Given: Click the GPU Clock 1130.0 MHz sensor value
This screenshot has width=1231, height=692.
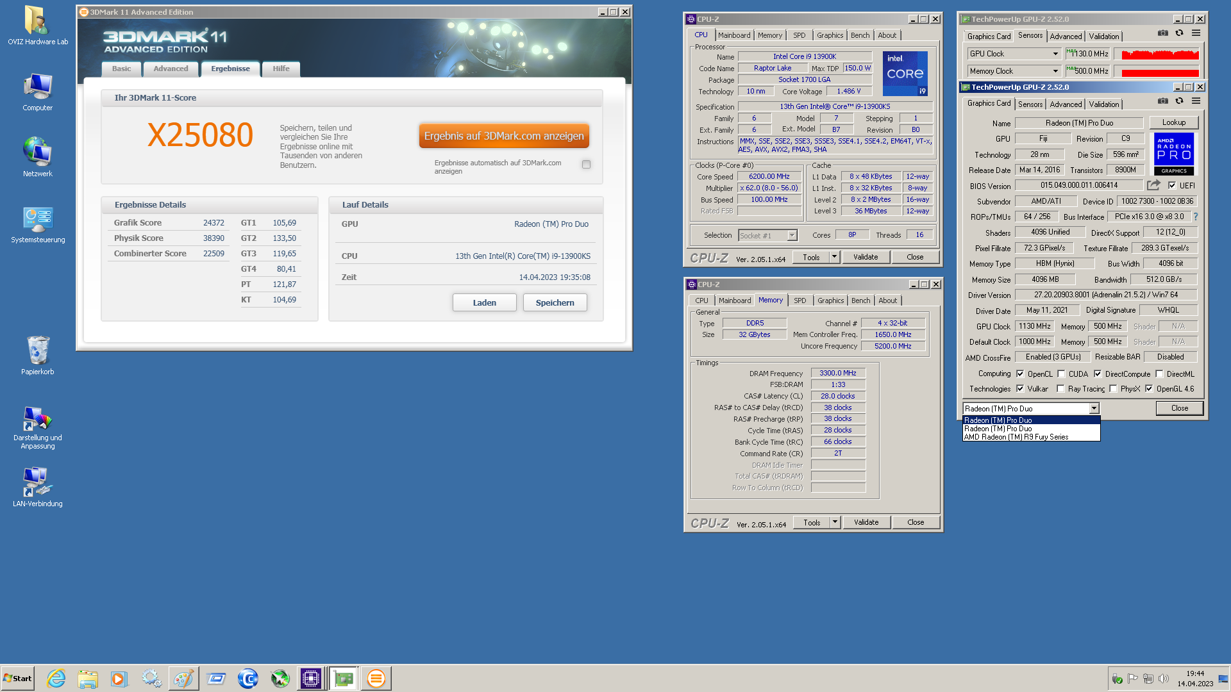Looking at the screenshot, I should point(1087,54).
